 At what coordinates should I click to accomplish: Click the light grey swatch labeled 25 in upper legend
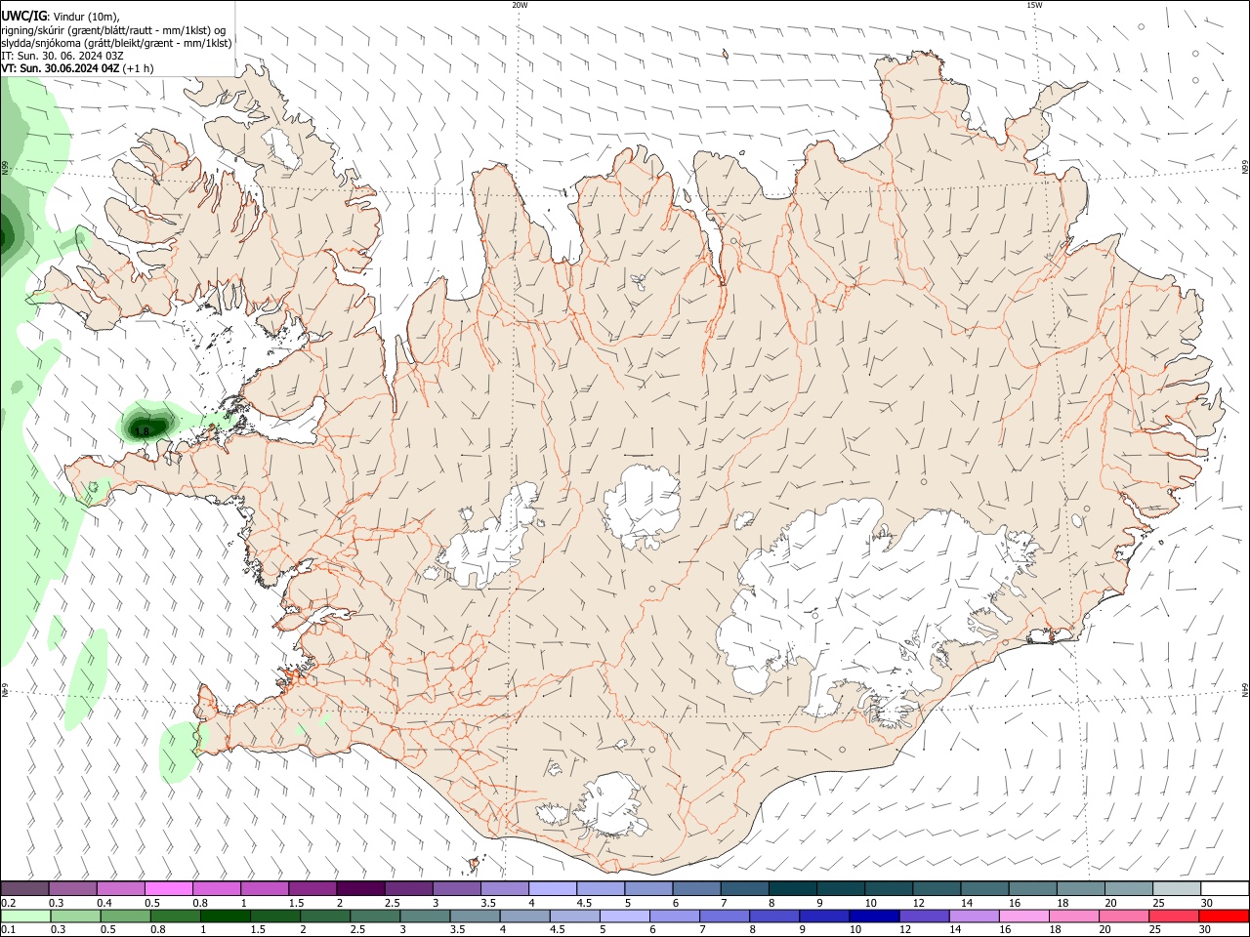coord(1178,889)
